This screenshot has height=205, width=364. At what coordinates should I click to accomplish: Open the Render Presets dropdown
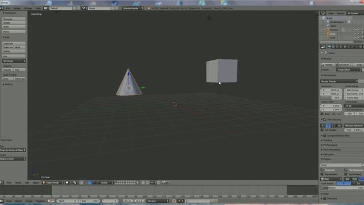click(339, 81)
